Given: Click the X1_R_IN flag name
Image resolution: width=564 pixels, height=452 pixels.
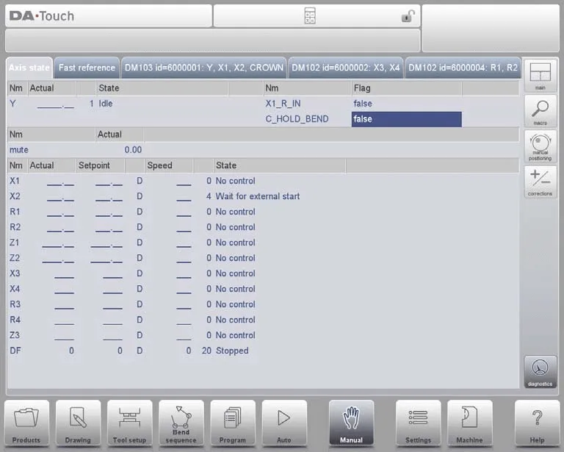Looking at the screenshot, I should 283,104.
